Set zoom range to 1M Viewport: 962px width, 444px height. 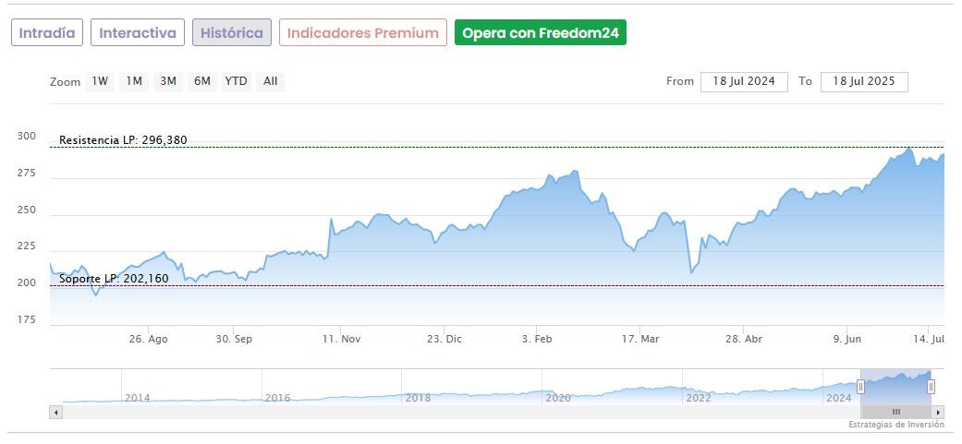pyautogui.click(x=134, y=81)
